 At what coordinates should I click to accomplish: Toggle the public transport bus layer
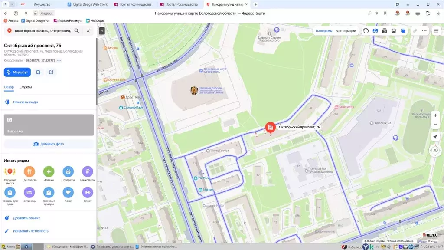pos(394,31)
